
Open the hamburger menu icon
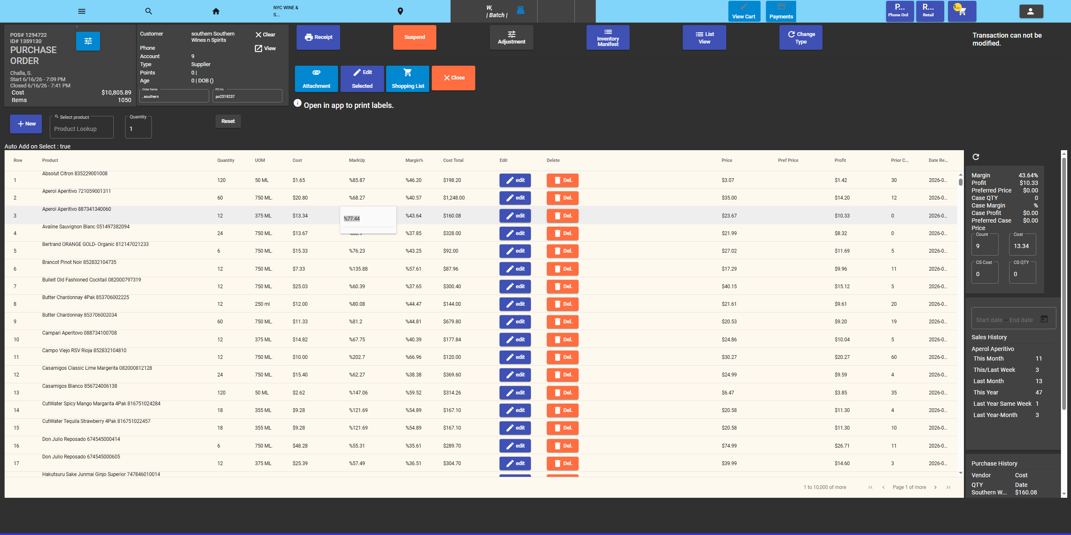click(82, 11)
